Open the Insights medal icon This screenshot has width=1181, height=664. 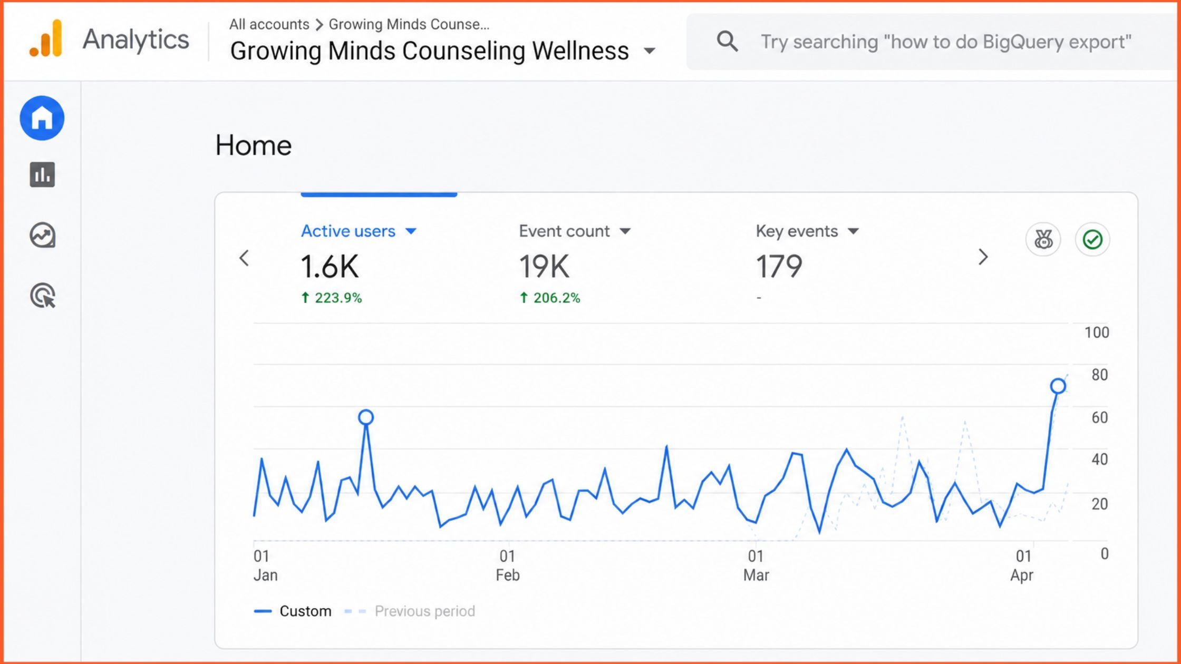pyautogui.click(x=1043, y=240)
